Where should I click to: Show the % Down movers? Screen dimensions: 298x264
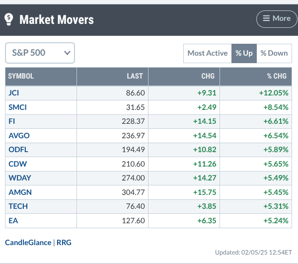point(274,53)
